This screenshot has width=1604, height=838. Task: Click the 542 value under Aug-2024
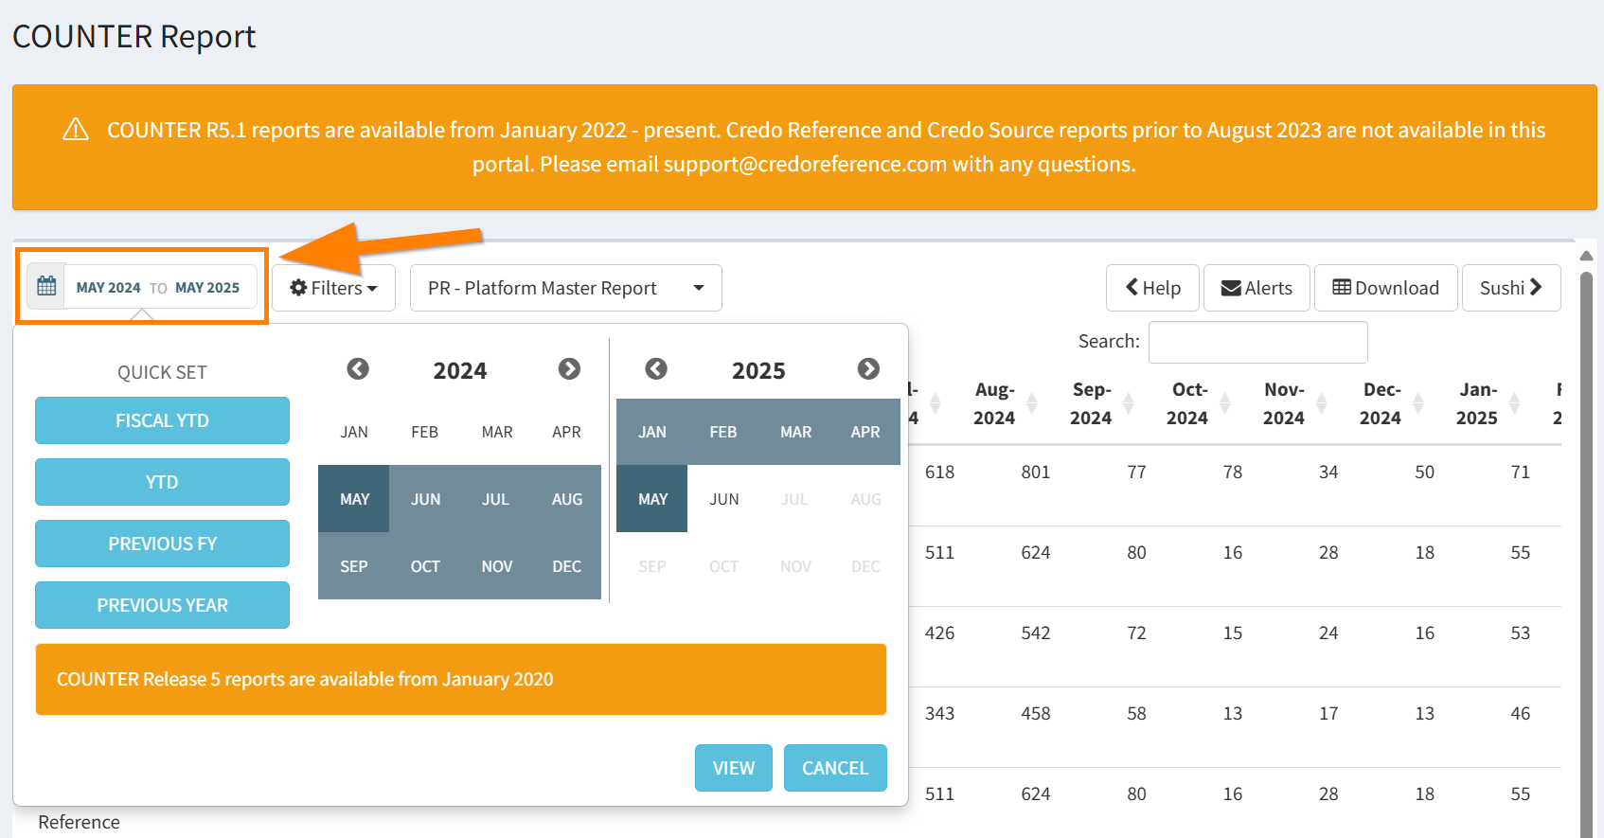[x=1036, y=633]
